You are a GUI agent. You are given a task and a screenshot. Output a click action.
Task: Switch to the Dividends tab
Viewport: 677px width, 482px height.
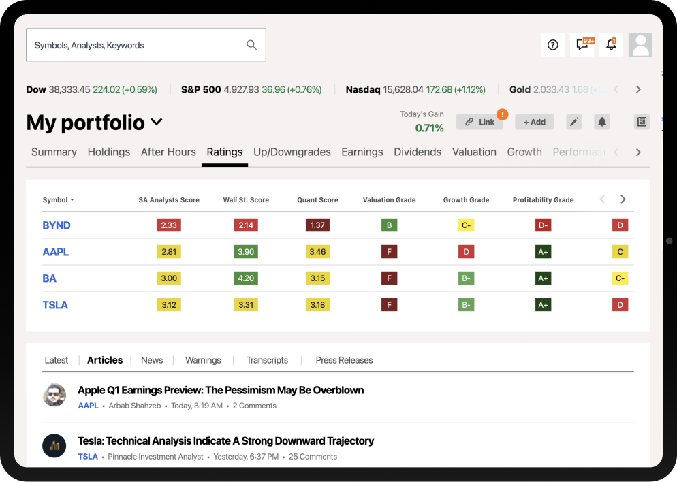[x=418, y=152]
